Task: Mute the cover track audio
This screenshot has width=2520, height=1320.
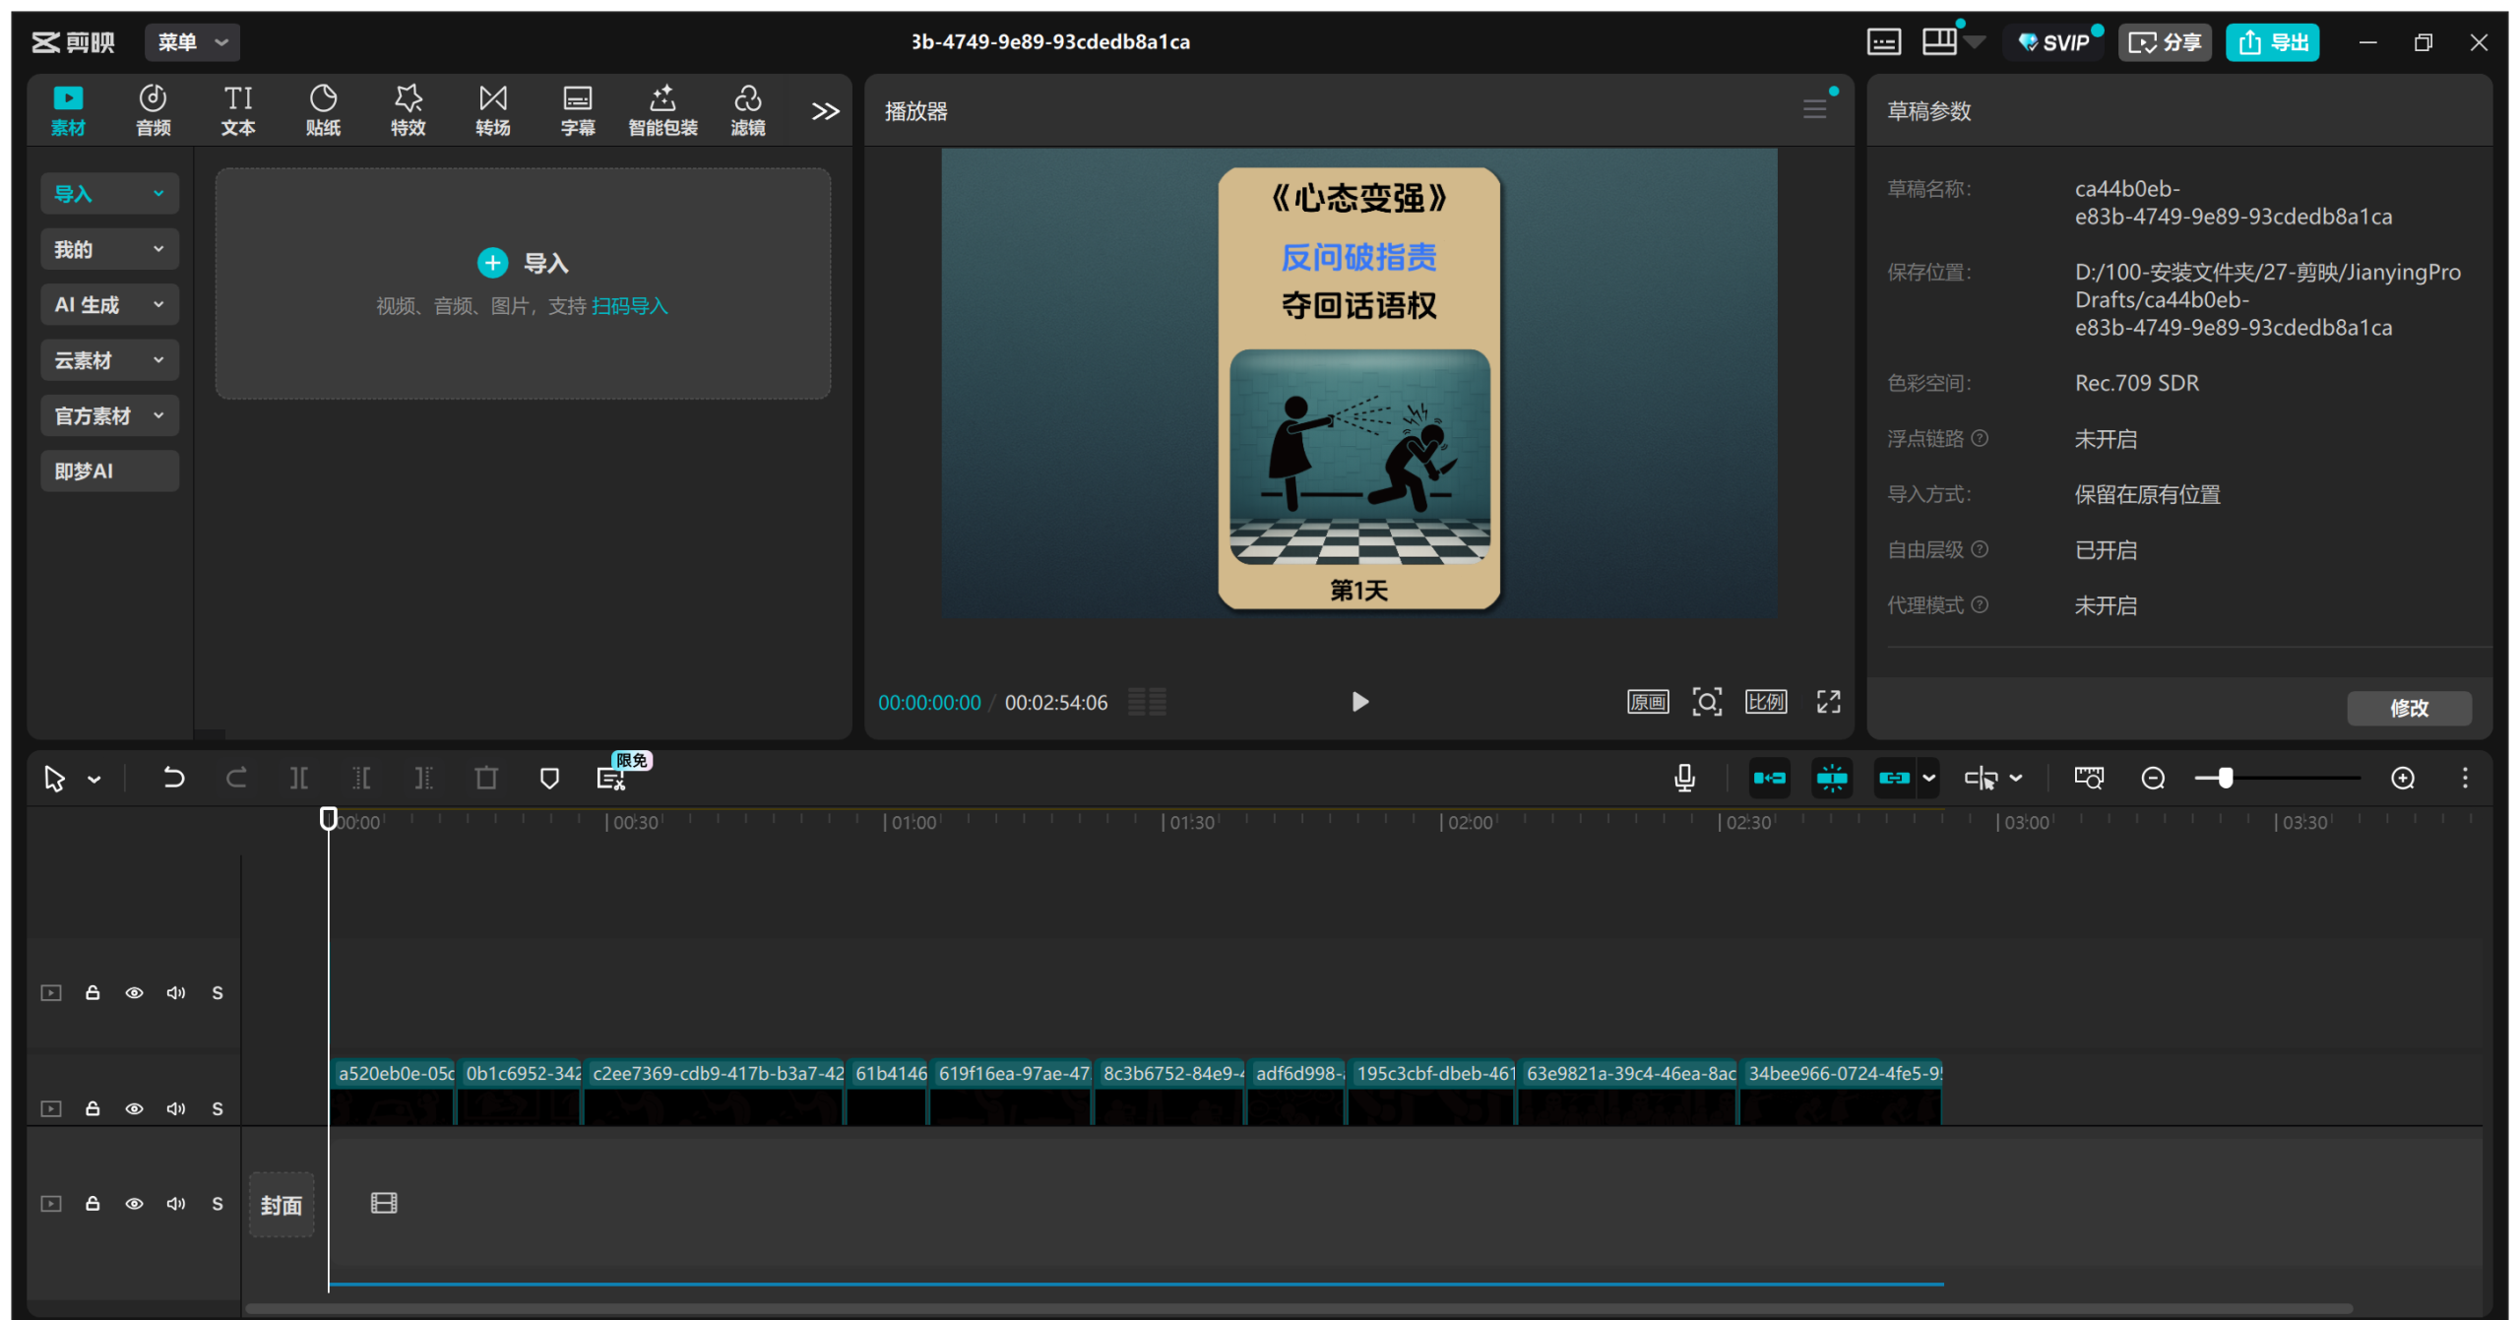Action: click(176, 1204)
